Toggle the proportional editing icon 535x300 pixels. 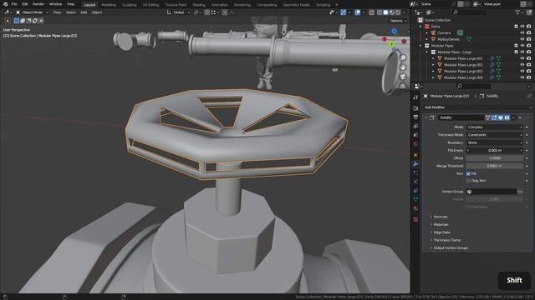(x=225, y=12)
